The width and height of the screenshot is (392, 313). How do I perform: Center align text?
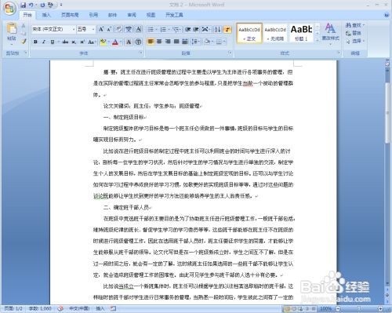(159, 42)
